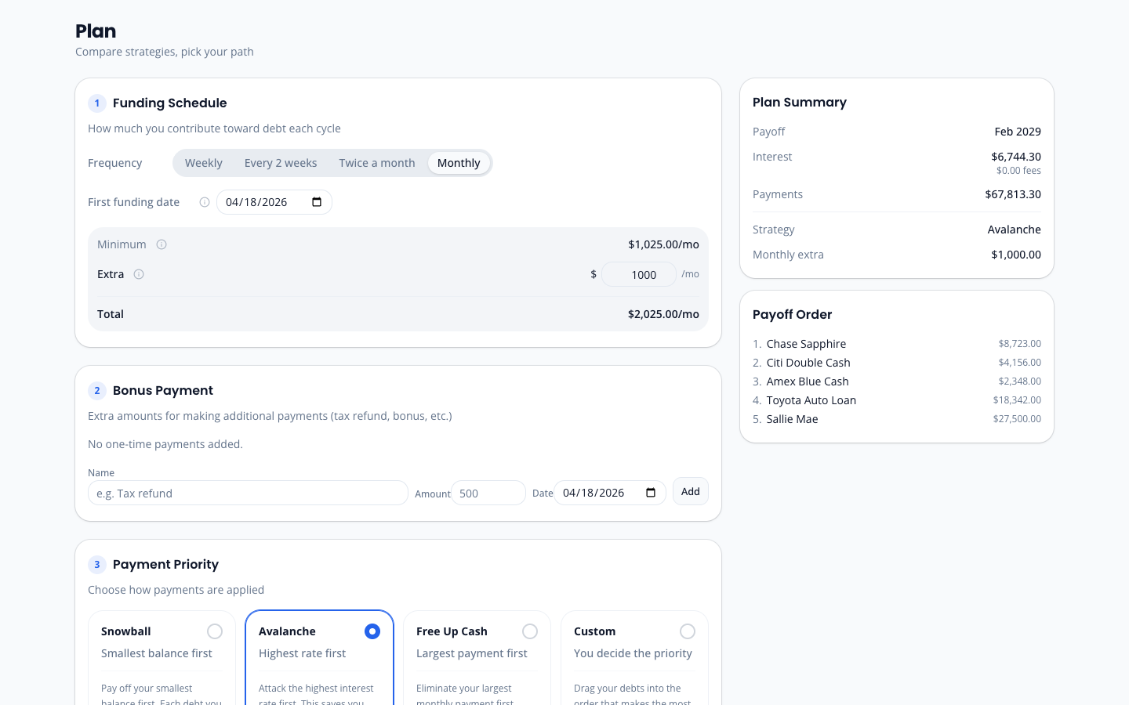Click the Amount field showing 500

tap(488, 493)
